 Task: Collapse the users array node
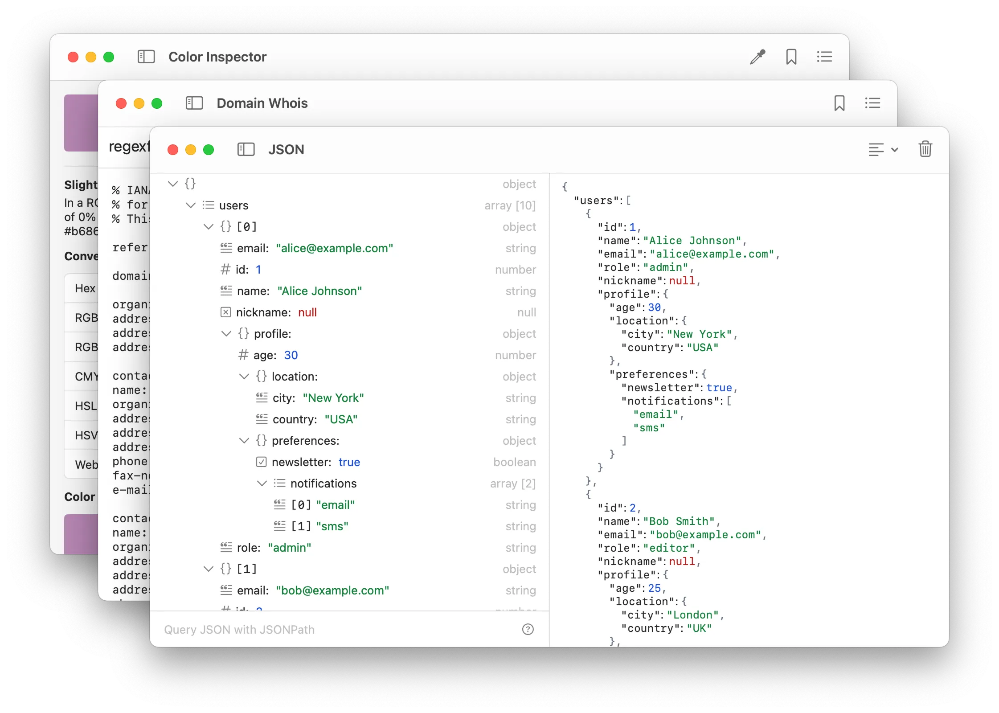point(191,205)
